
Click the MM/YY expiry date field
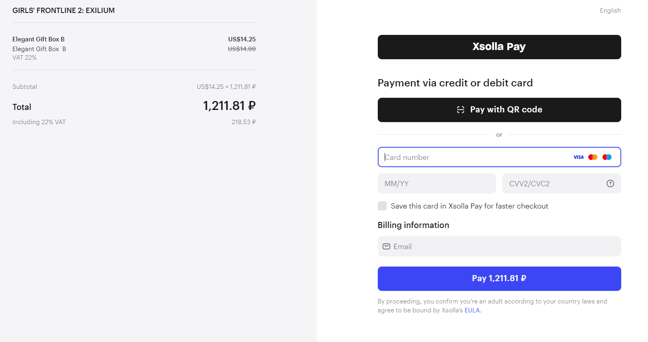pos(437,184)
